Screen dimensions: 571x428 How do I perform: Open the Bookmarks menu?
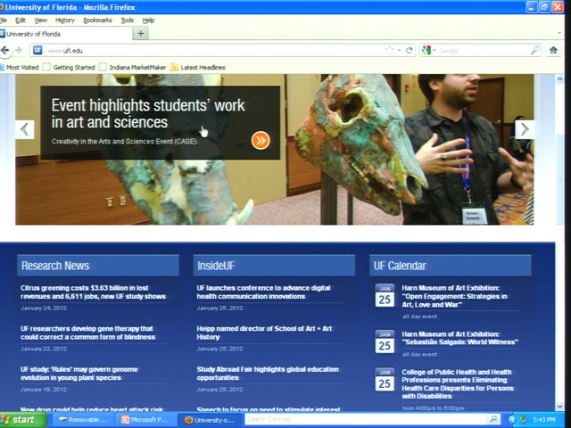coord(97,21)
